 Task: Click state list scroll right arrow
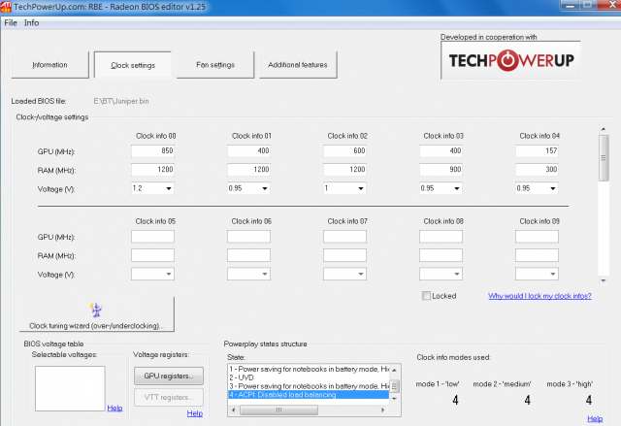click(382, 410)
